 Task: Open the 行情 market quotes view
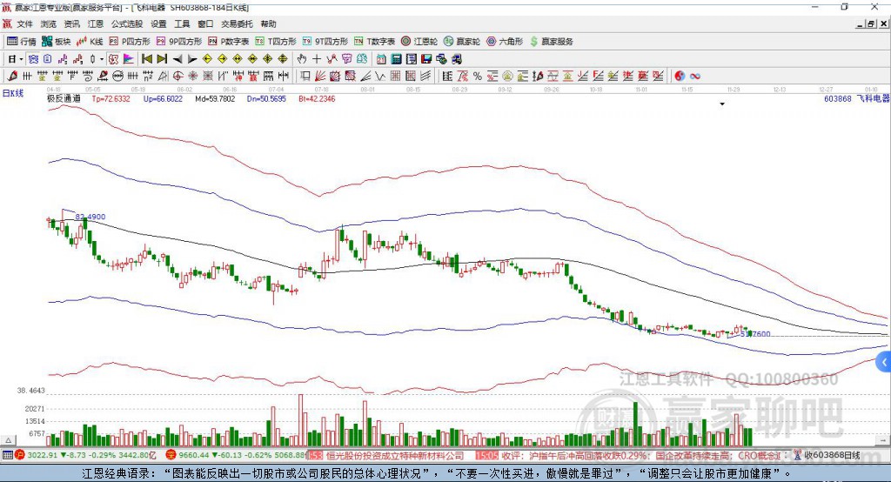21,42
